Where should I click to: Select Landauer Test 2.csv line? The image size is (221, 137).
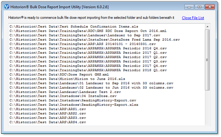tap(65, 92)
